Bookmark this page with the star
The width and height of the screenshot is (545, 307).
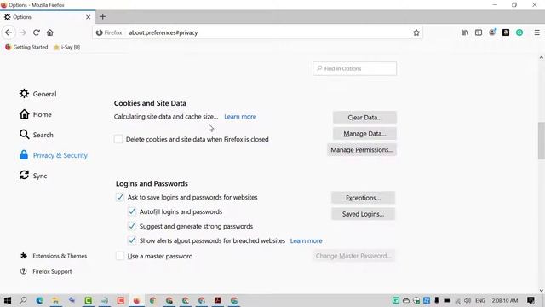point(416,32)
